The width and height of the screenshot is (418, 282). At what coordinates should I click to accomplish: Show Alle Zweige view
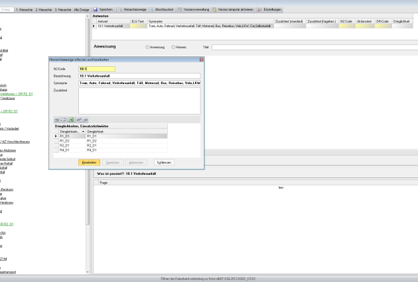(82, 9)
